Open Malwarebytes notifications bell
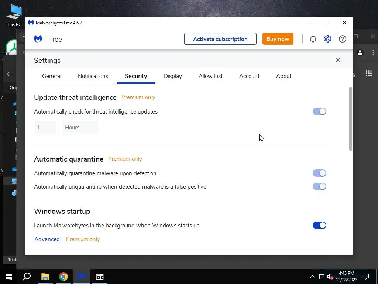The height and width of the screenshot is (284, 378). (x=313, y=39)
